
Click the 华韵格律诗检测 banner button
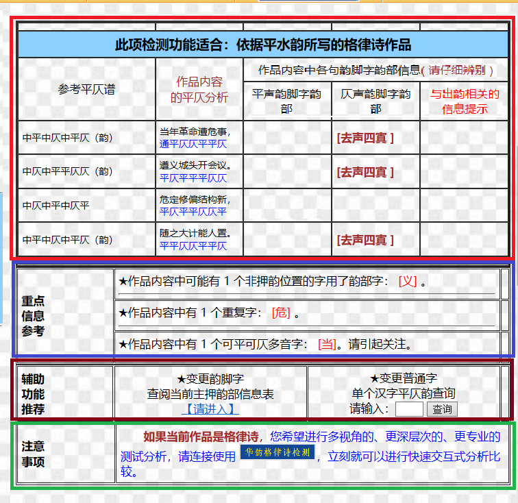click(277, 453)
